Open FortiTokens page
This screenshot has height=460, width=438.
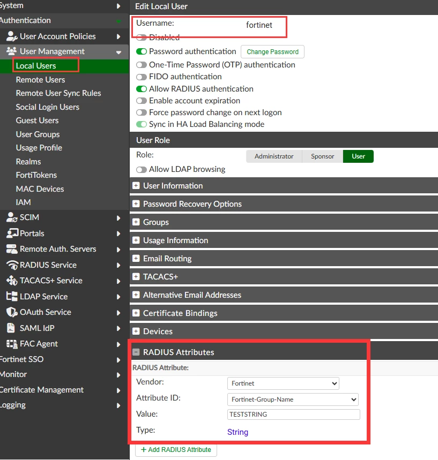(36, 175)
